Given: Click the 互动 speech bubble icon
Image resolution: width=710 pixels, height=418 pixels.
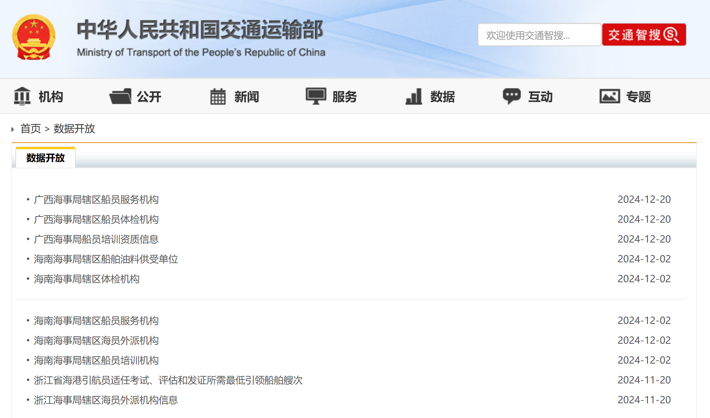Looking at the screenshot, I should click(x=512, y=96).
